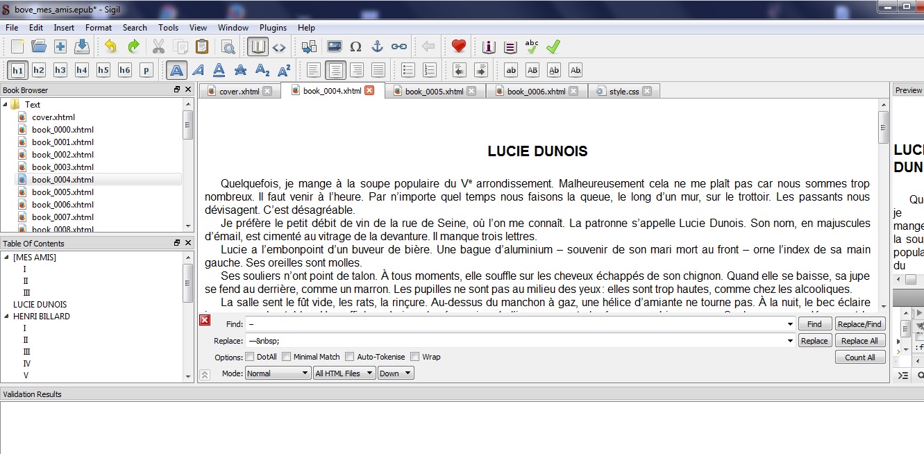Insert an anchor ID via anchor icon
The height and width of the screenshot is (454, 924).
pyautogui.click(x=377, y=47)
